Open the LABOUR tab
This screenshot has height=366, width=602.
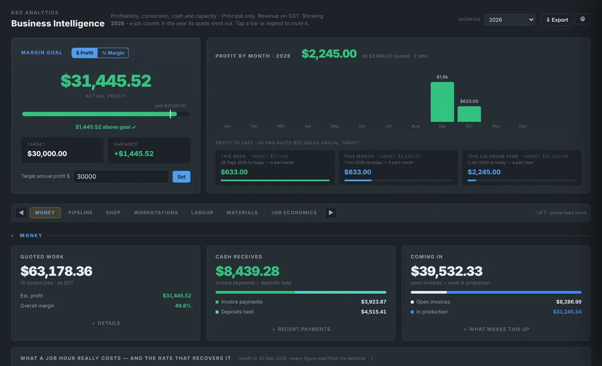[x=202, y=213]
